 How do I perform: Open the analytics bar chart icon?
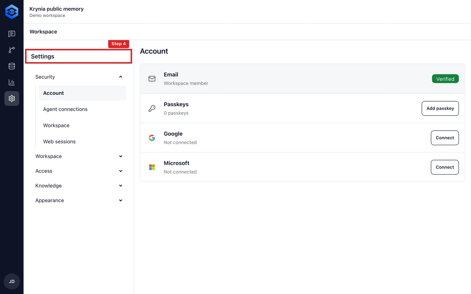pos(12,82)
